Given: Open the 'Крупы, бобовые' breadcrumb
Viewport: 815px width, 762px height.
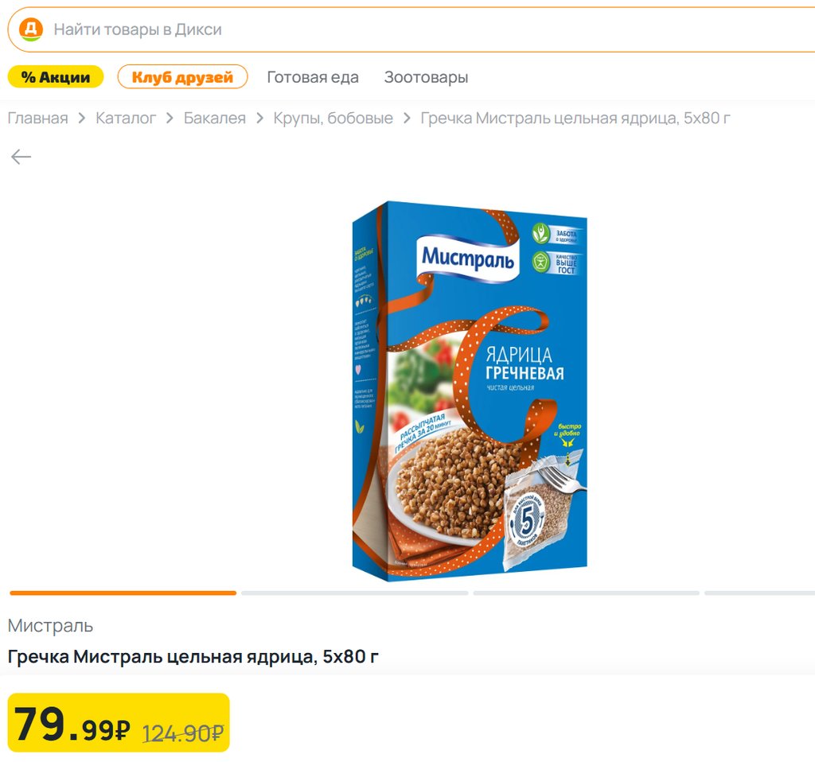Looking at the screenshot, I should [x=333, y=119].
